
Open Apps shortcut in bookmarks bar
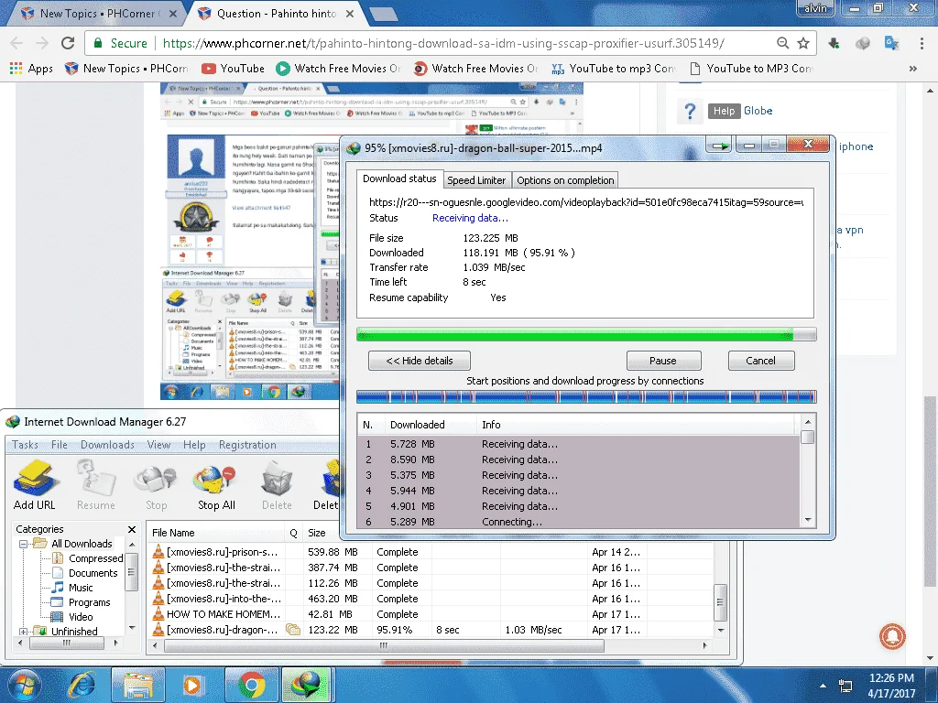pyautogui.click(x=32, y=68)
